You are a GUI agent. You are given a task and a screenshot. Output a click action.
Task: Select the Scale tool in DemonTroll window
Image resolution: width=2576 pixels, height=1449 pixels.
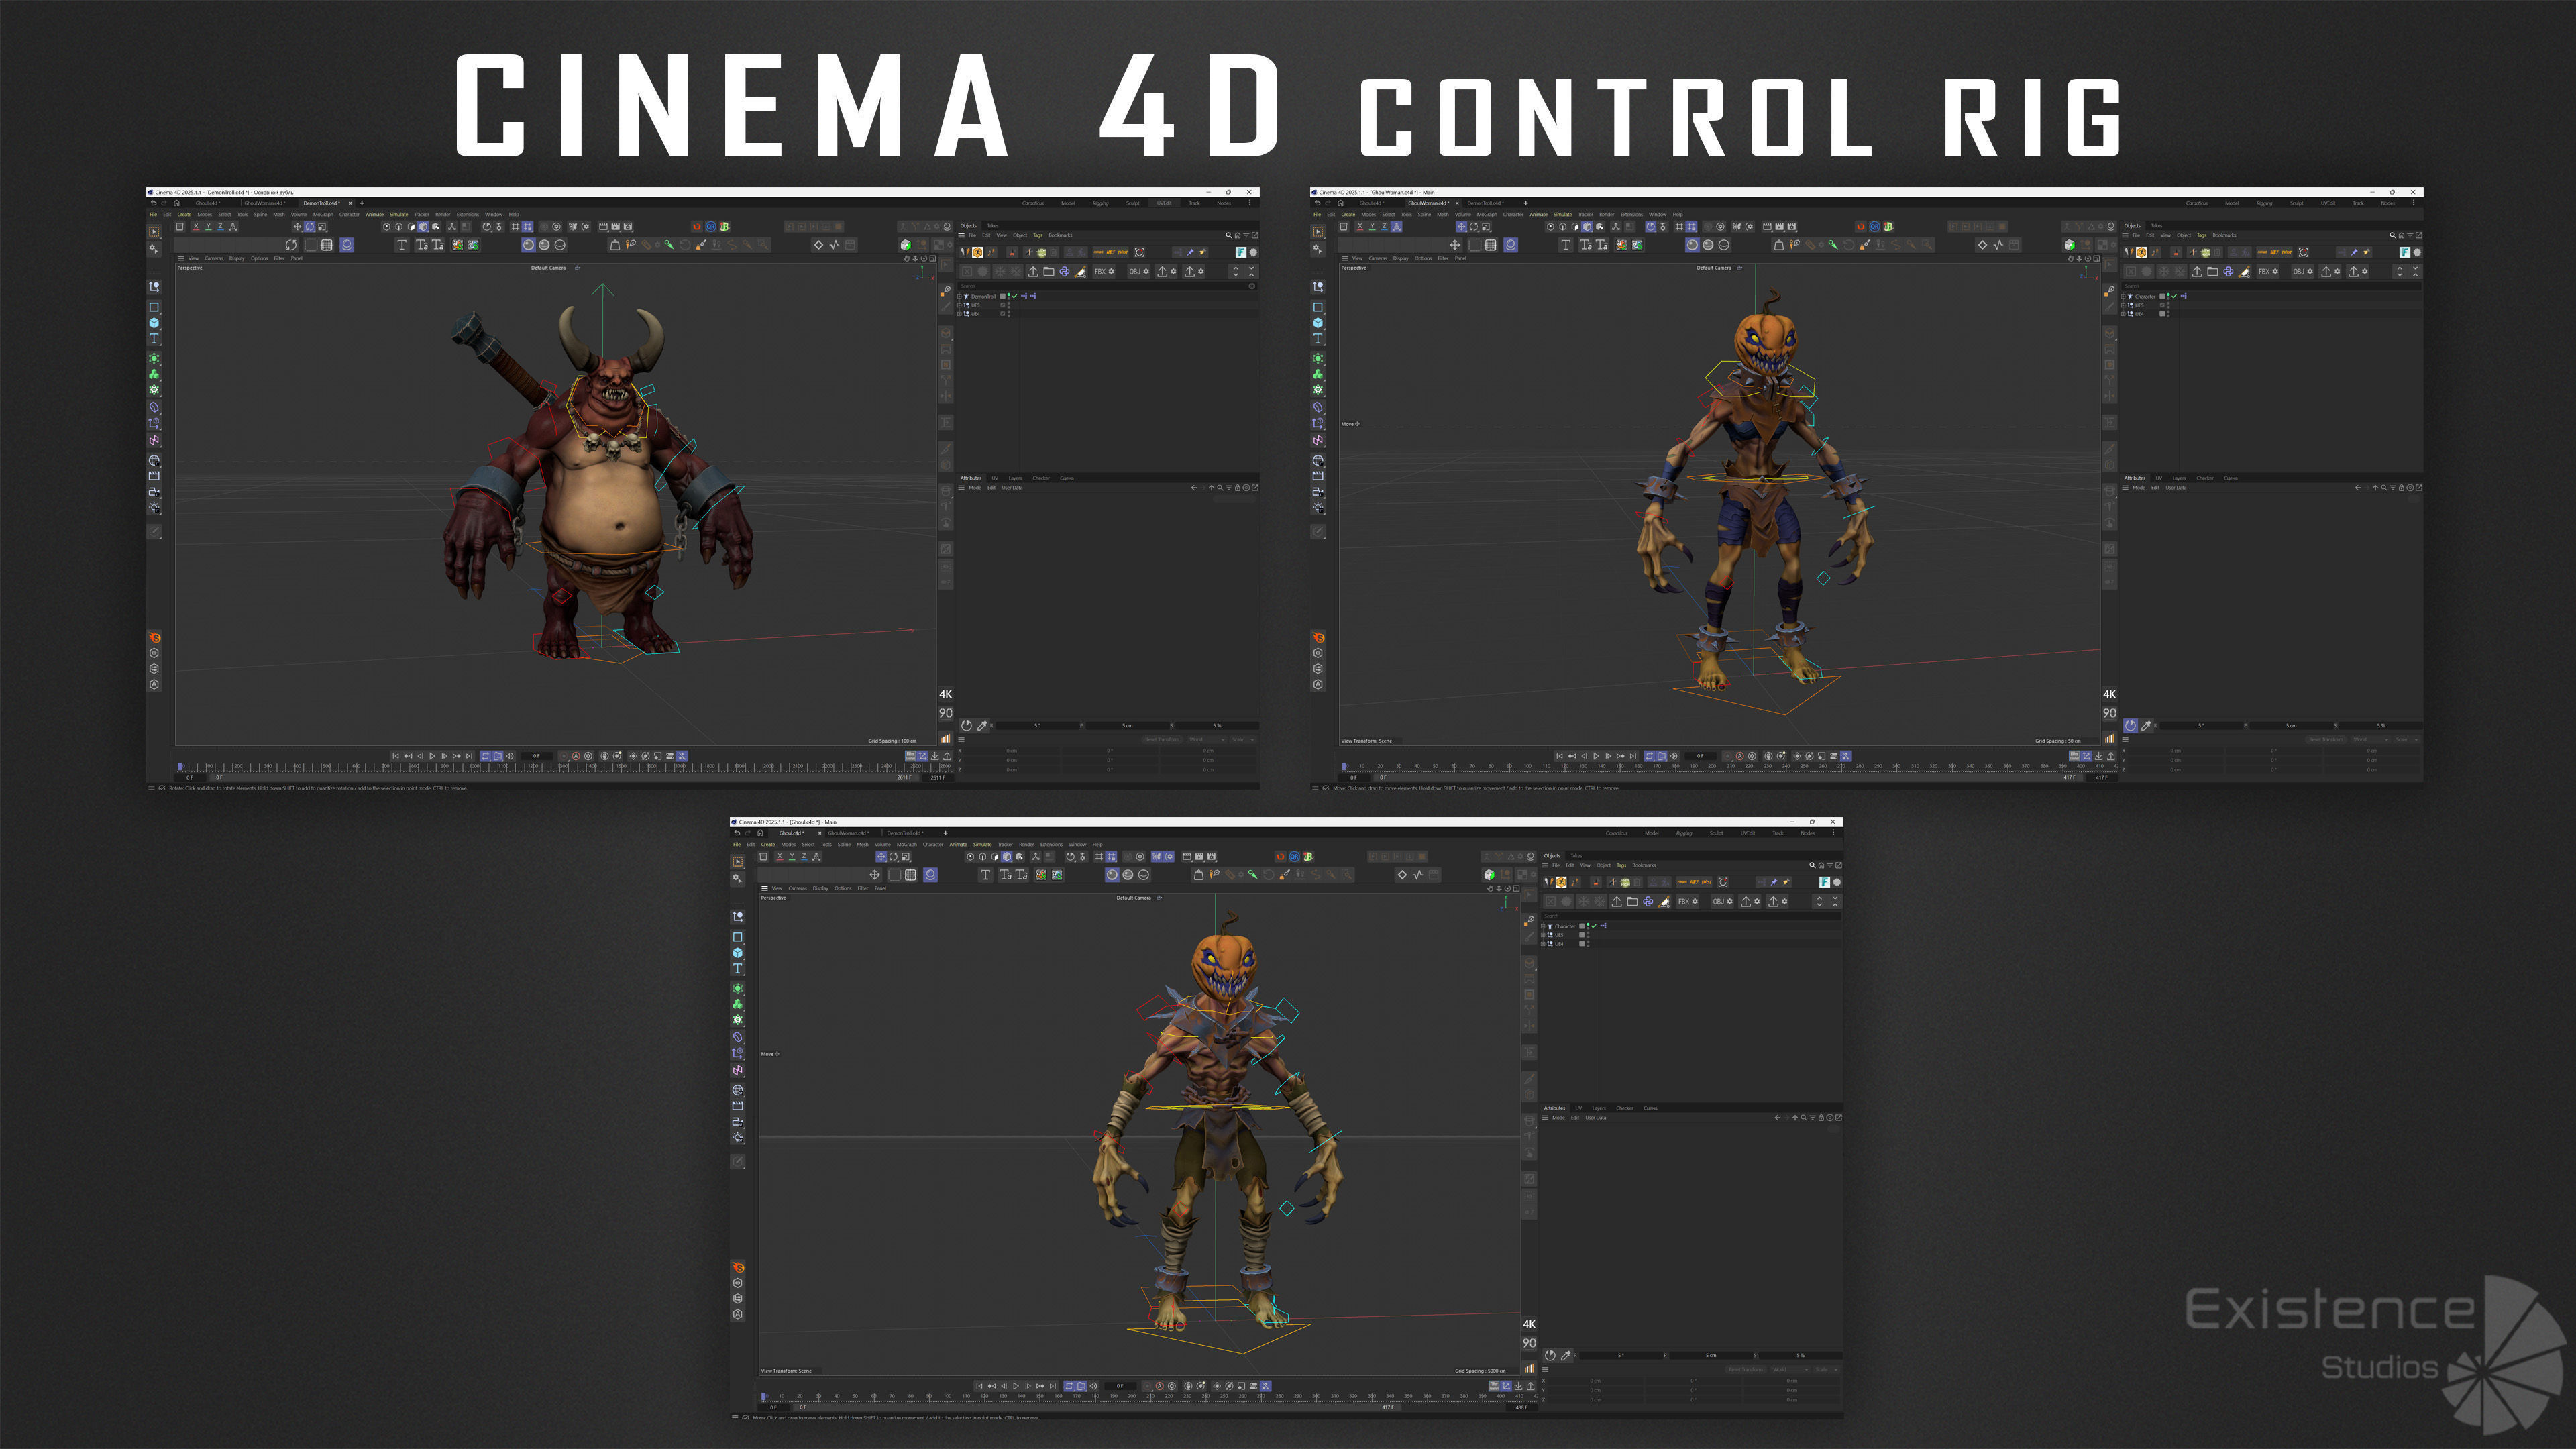322,226
